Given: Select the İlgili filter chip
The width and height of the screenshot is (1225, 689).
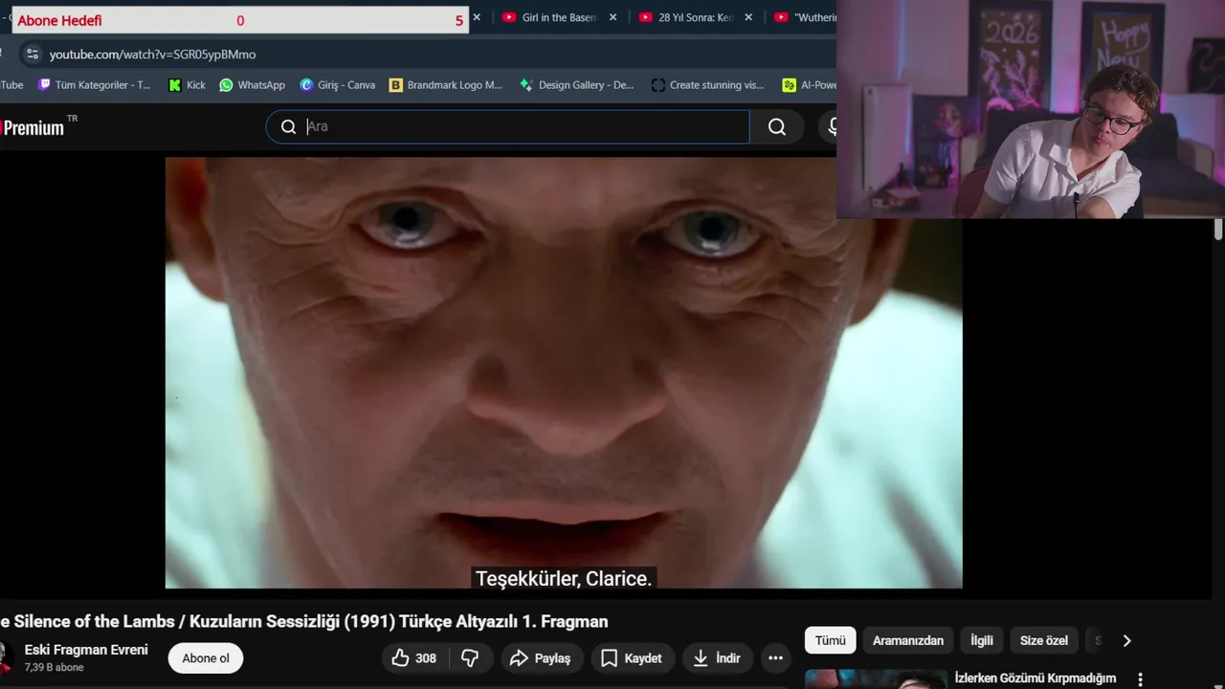Looking at the screenshot, I should click(x=982, y=640).
